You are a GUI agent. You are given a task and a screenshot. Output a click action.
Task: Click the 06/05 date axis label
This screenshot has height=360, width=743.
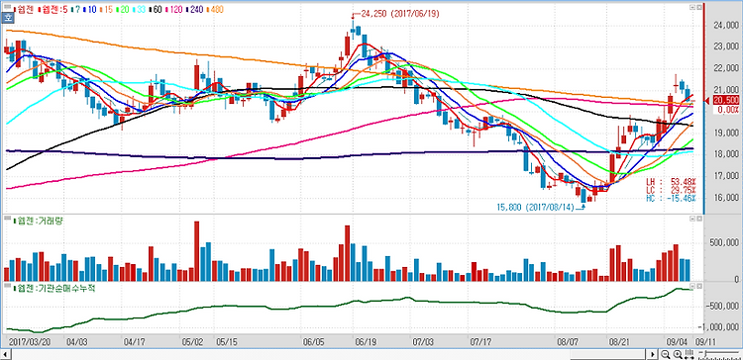coord(313,341)
